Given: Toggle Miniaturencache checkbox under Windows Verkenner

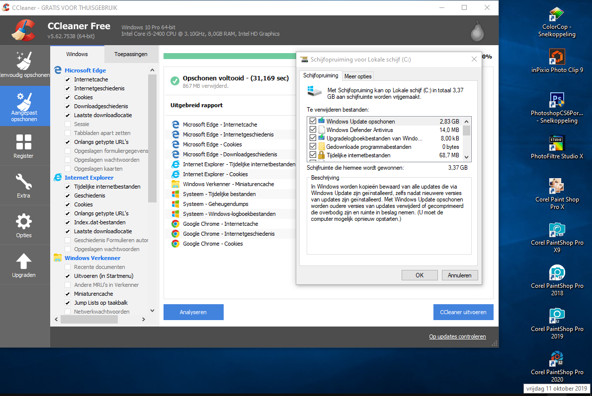Looking at the screenshot, I should point(68,294).
